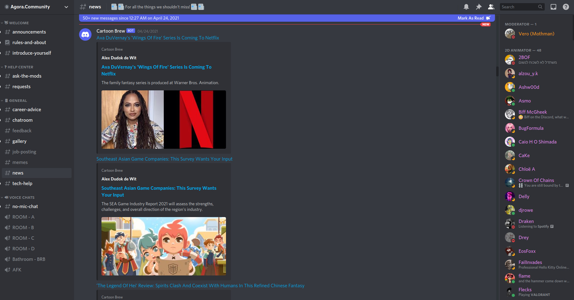Screen dimensions: 574x300
Task: View pinned messages via the pin icon
Action: (x=478, y=7)
